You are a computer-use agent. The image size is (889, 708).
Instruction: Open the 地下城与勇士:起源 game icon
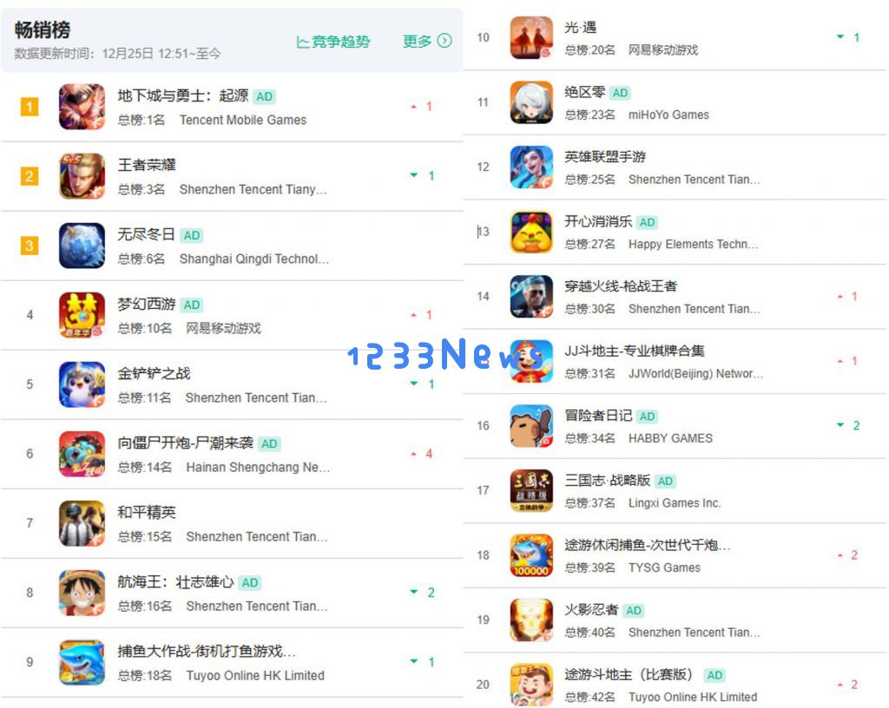(82, 107)
